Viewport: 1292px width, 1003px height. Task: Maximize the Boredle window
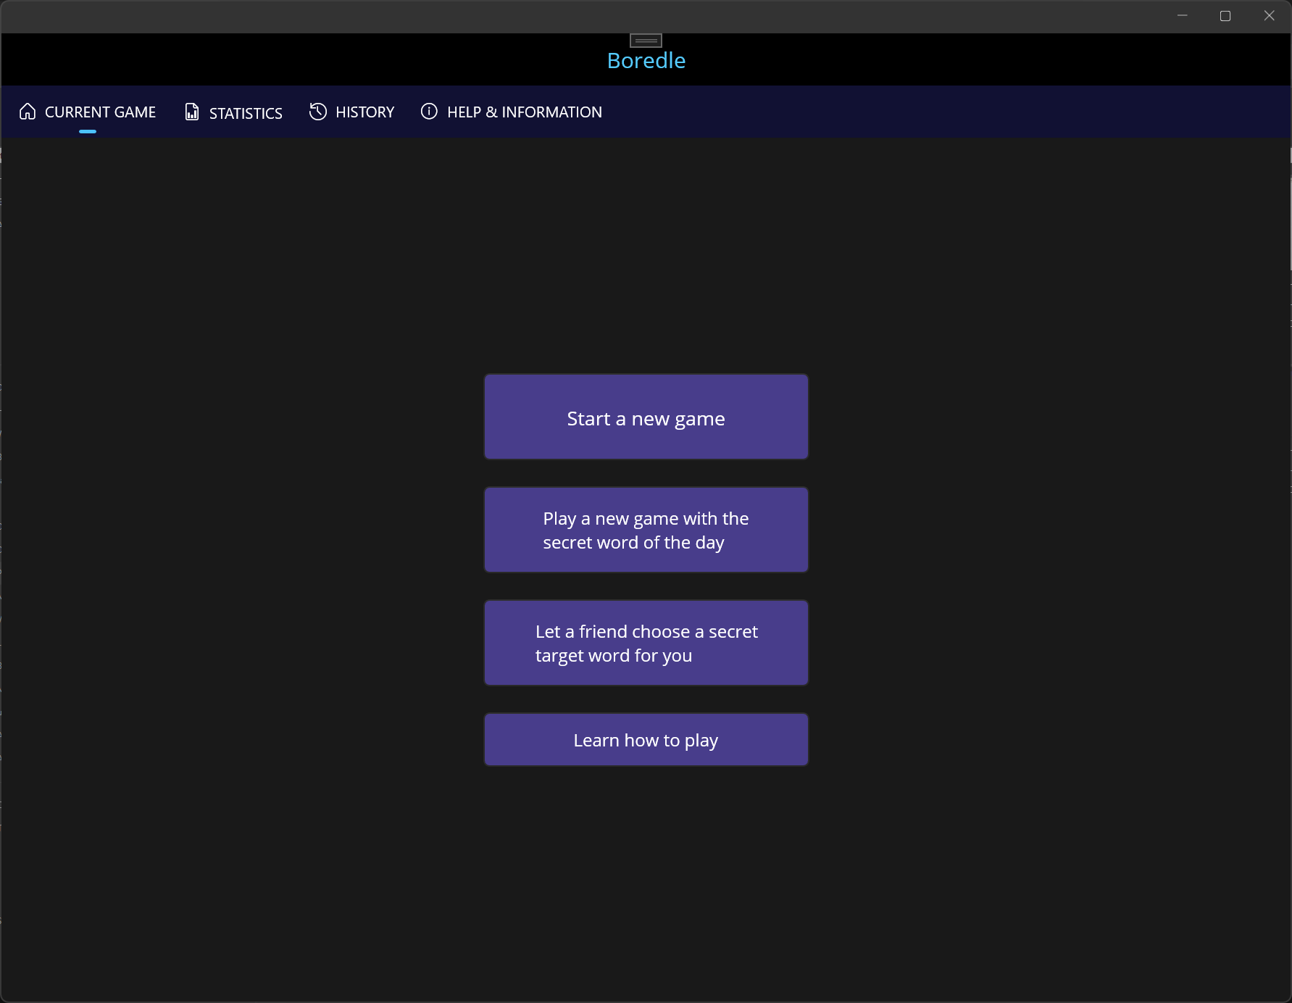pos(1225,16)
